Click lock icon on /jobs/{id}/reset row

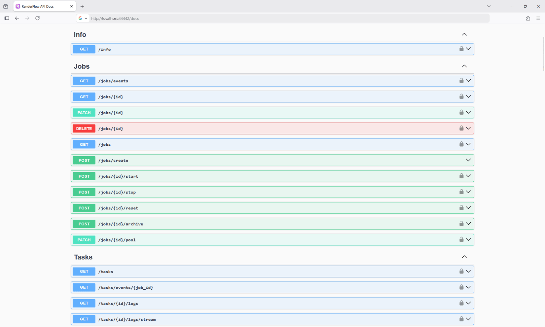(461, 208)
